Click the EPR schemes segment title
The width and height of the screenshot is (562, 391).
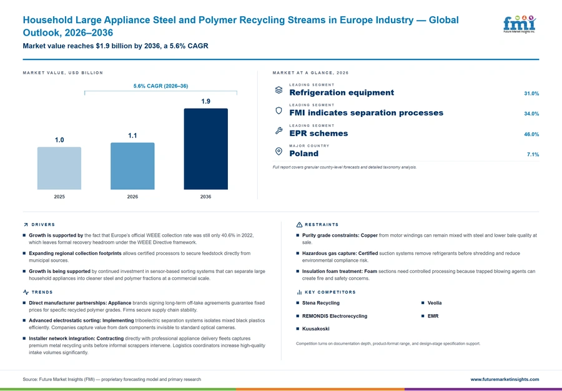[318, 133]
